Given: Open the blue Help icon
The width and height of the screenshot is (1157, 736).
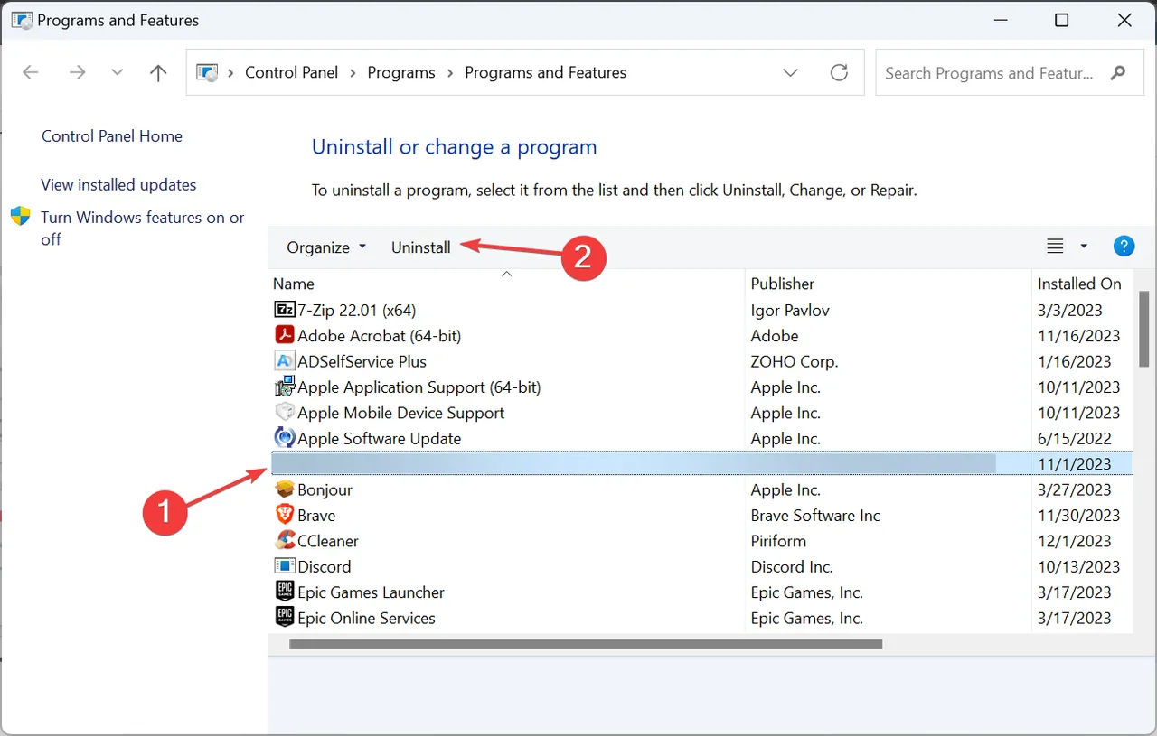Looking at the screenshot, I should point(1124,247).
